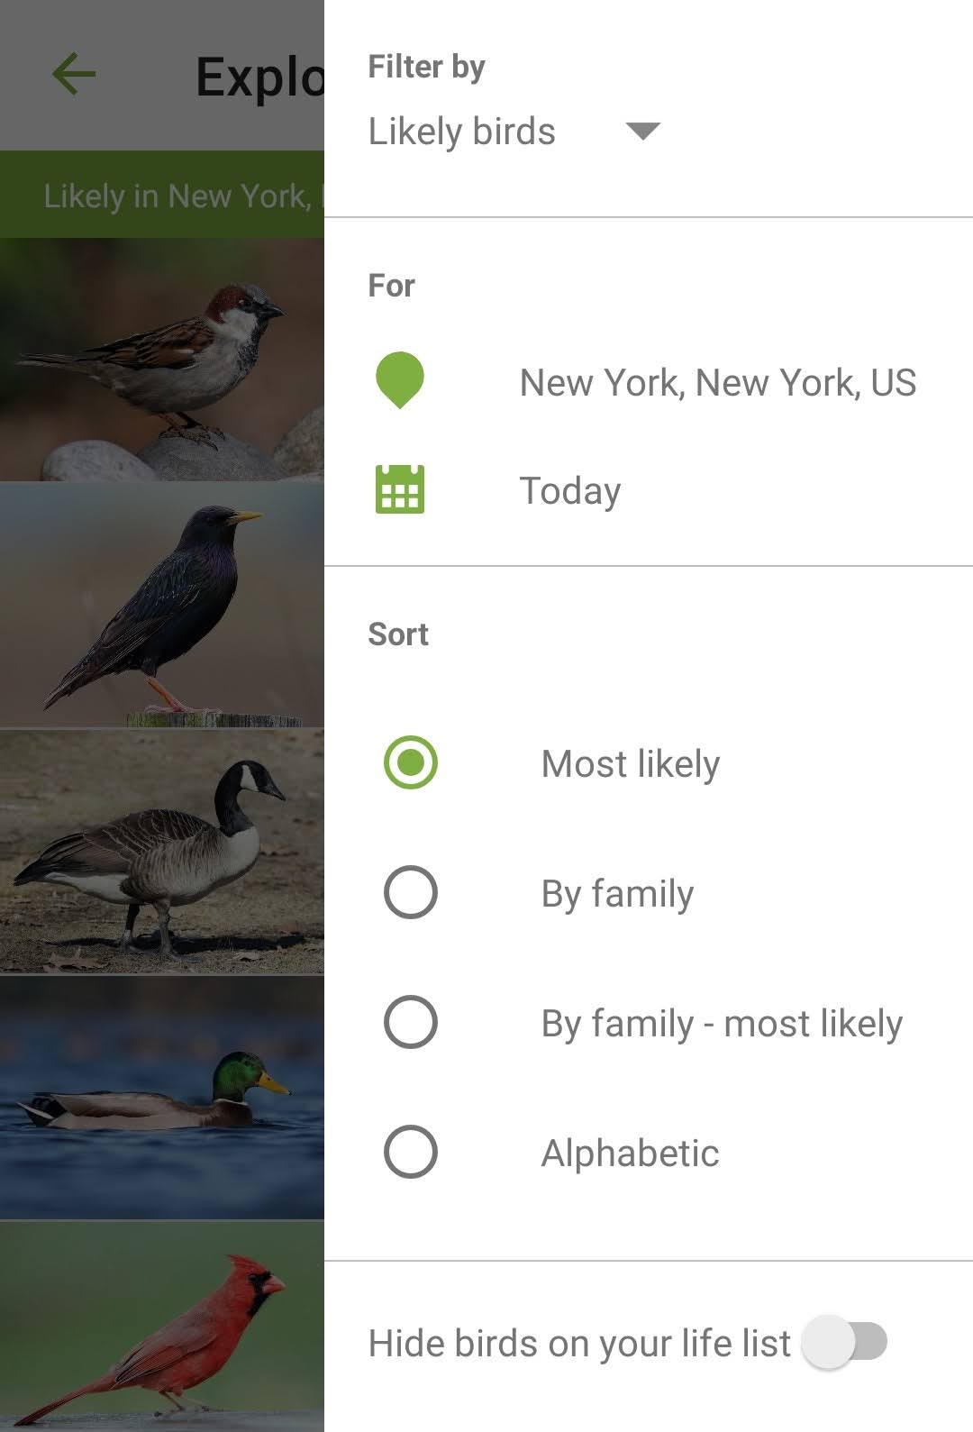Tap the green calendar icon
Image resolution: width=973 pixels, height=1432 pixels.
click(x=399, y=489)
